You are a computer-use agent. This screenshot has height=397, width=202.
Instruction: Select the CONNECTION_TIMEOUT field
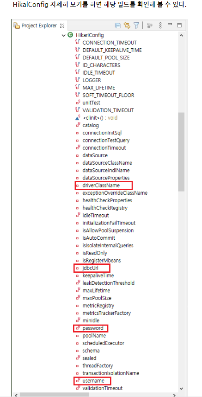pos(110,43)
